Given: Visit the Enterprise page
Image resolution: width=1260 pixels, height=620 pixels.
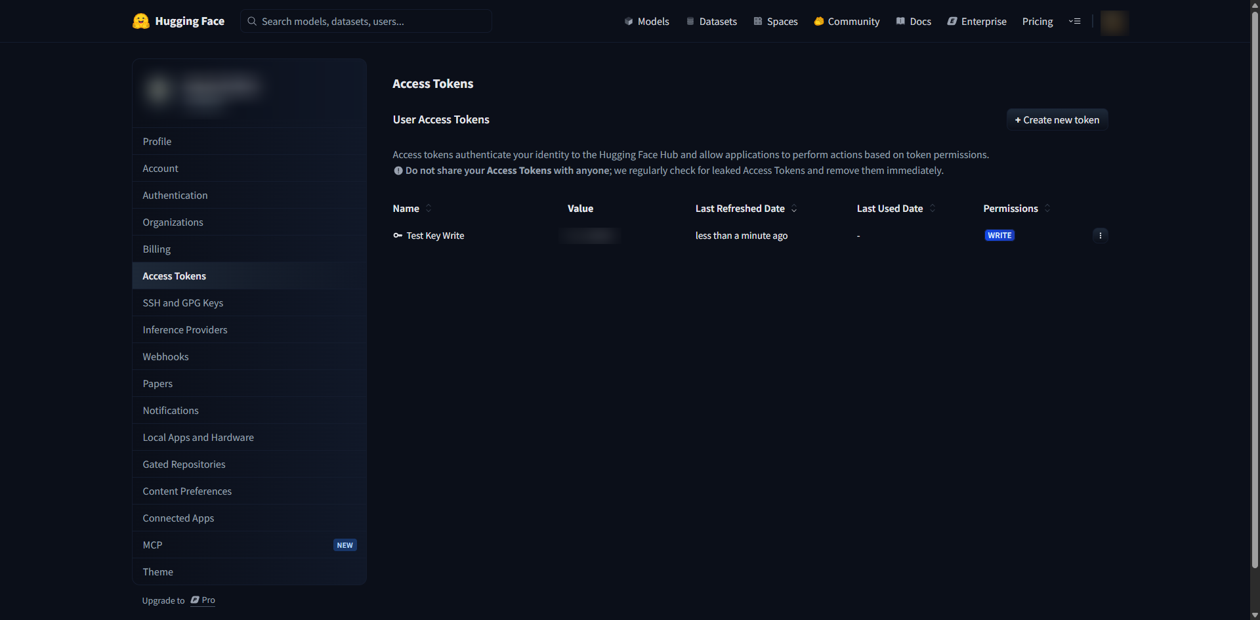Looking at the screenshot, I should pos(976,21).
